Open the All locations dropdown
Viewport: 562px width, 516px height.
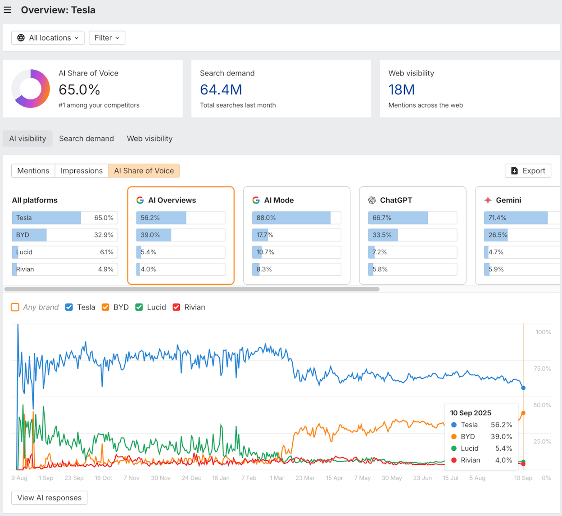click(x=48, y=38)
